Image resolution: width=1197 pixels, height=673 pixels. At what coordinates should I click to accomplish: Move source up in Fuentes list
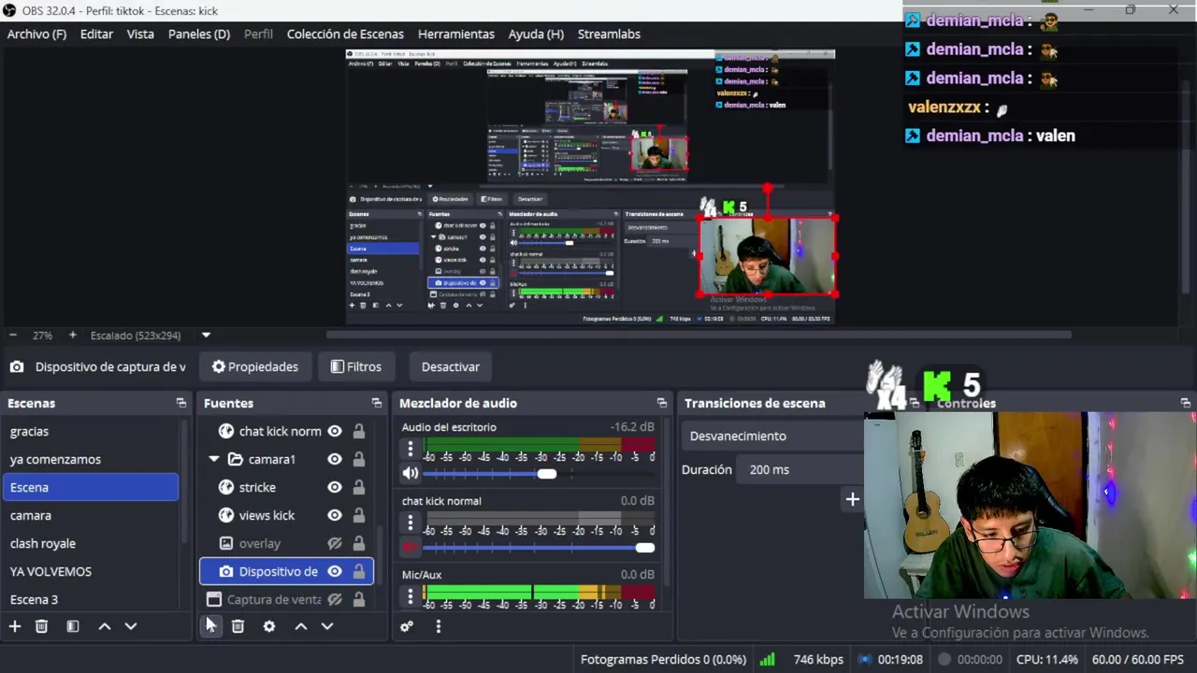[x=301, y=626]
